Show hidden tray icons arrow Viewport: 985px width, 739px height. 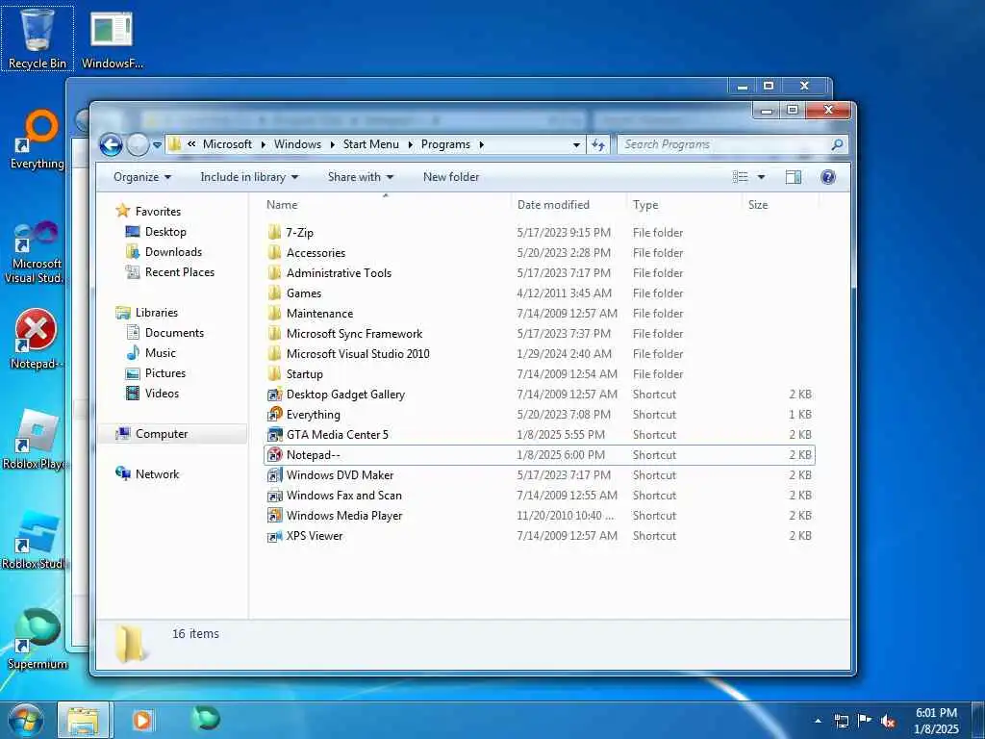coord(818,722)
